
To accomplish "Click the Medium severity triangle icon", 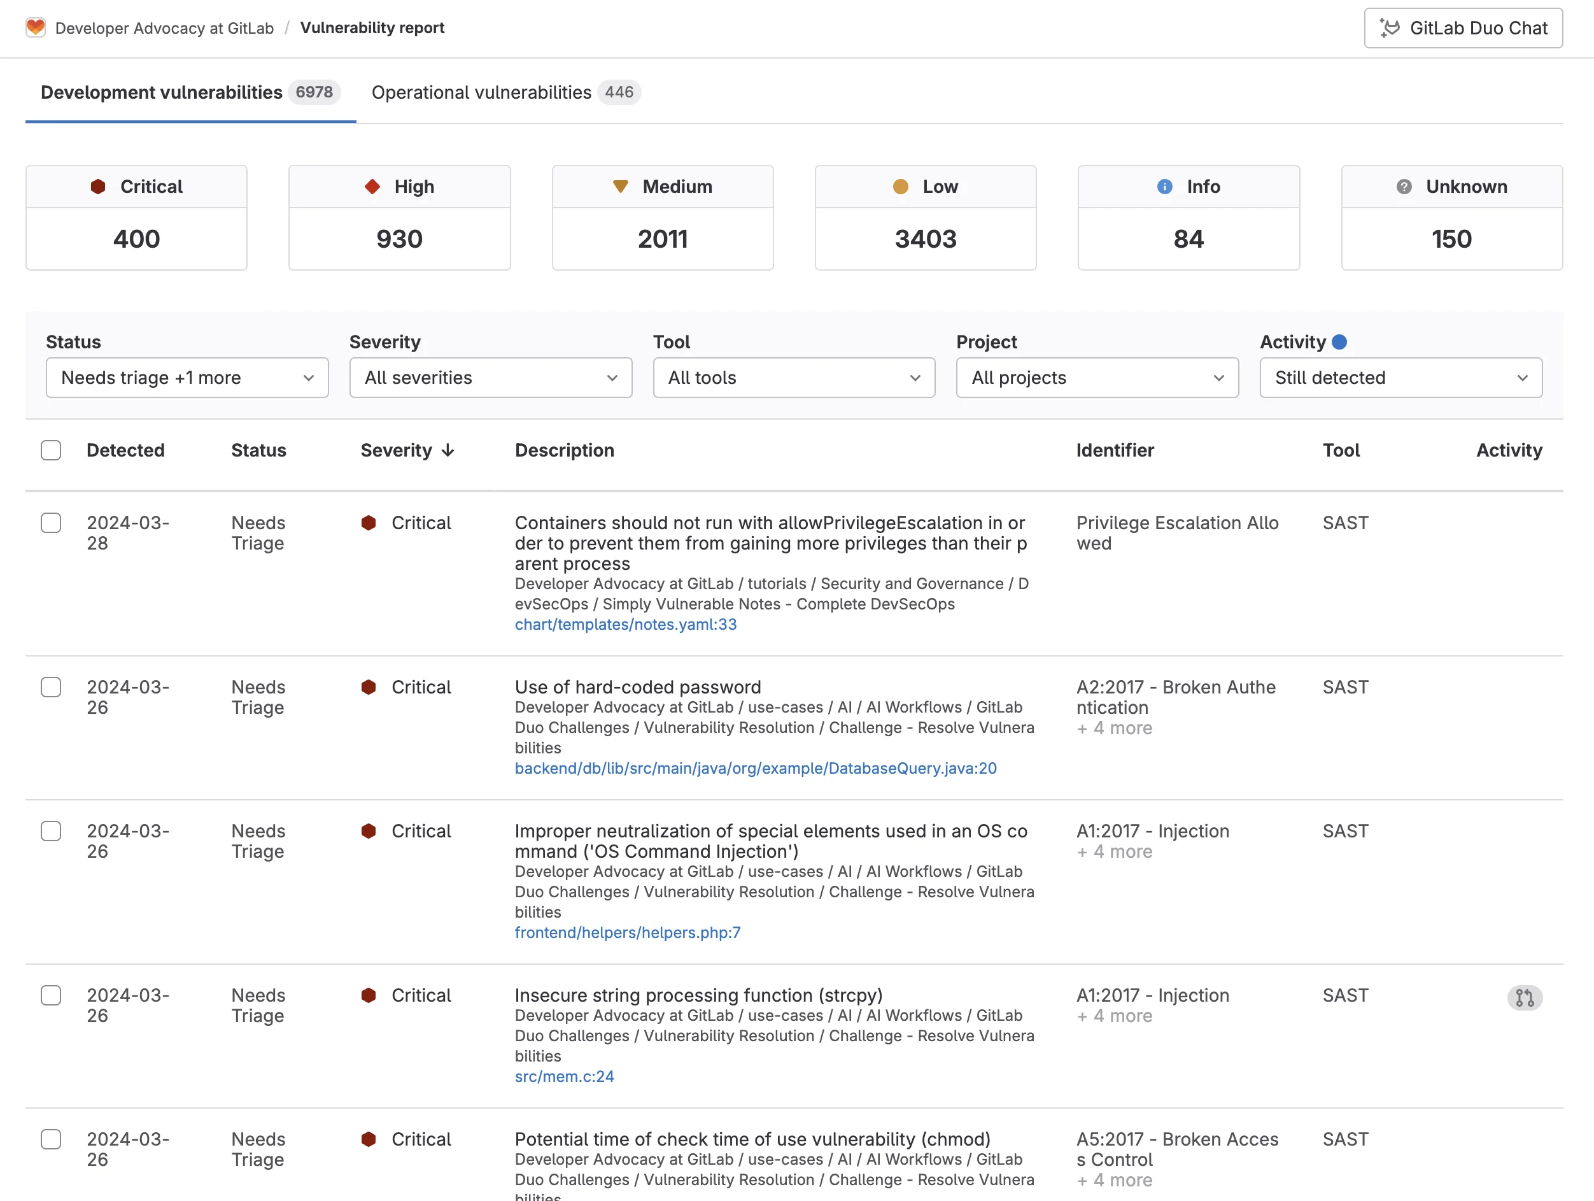I will 622,186.
